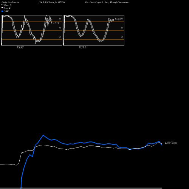This screenshot has height=189, width=189.
Task: Click the 'FAST' chart caption
Action: (x=20, y=48)
